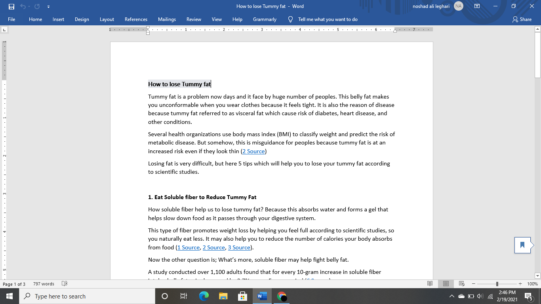Open the proofing errors checker in status bar
This screenshot has width=541, height=304.
click(x=64, y=284)
